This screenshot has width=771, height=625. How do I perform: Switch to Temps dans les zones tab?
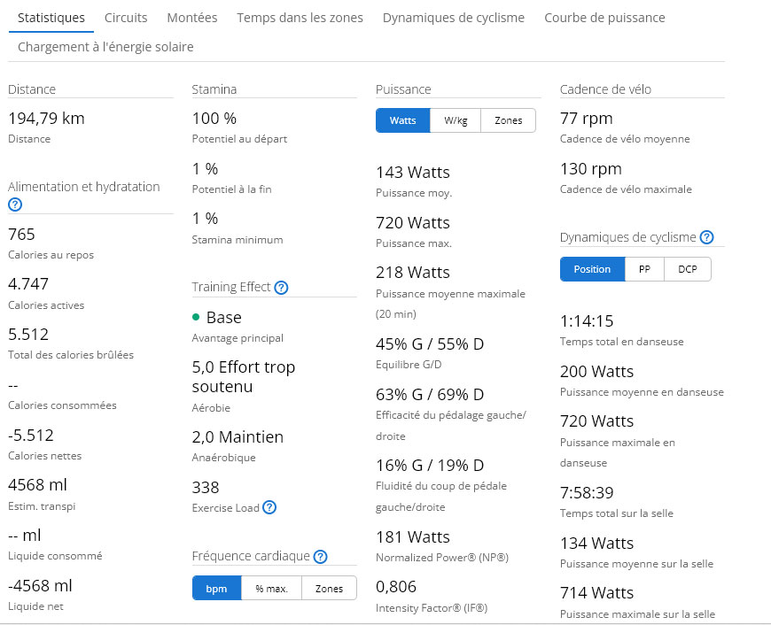(300, 18)
